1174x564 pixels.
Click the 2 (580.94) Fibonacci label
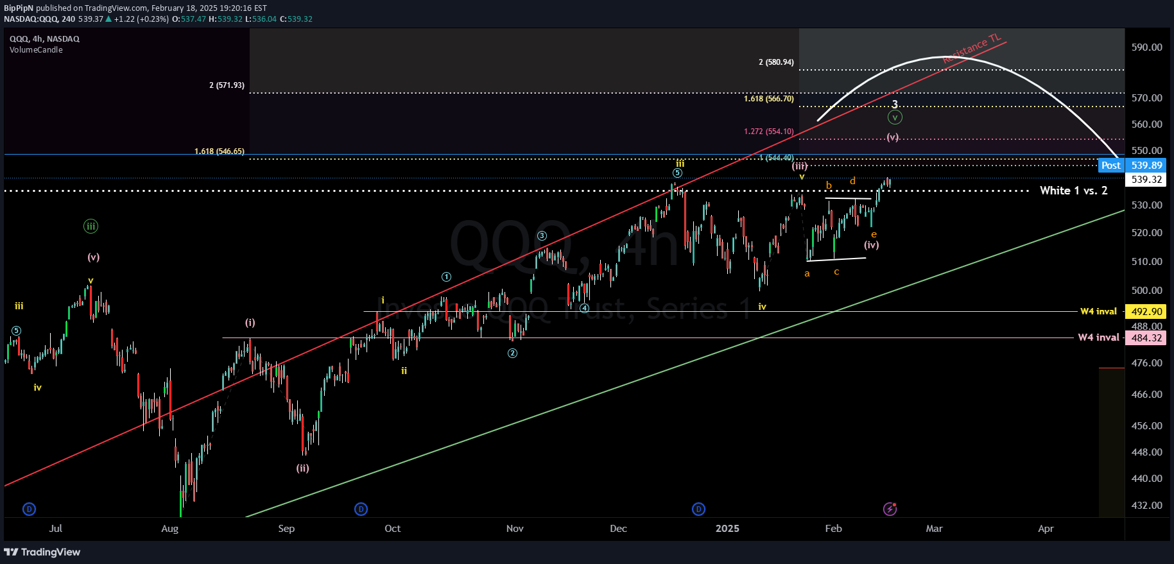coord(776,62)
